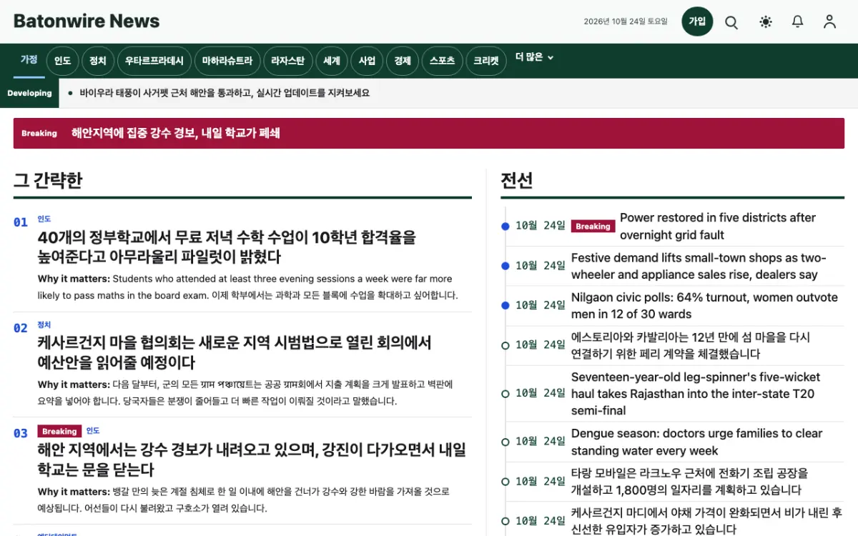Open breaking banner 해안지역에 집중 강수 경보
858x536 pixels.
click(x=429, y=133)
